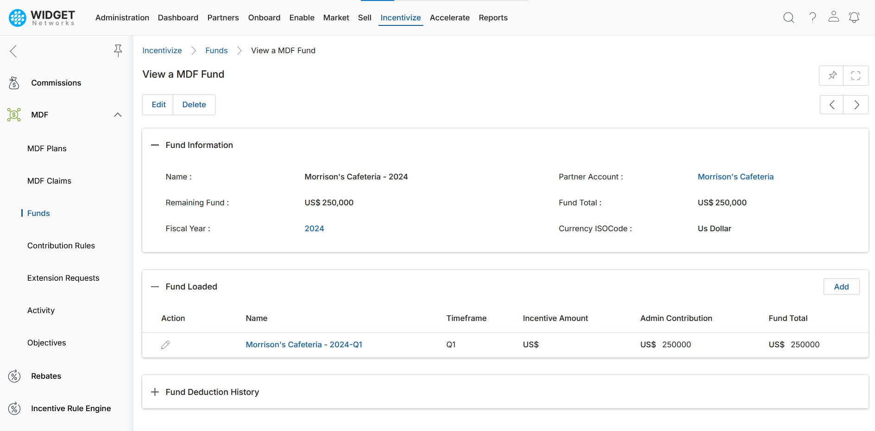This screenshot has height=431, width=875.
Task: Toggle fullscreen view icon
Action: (x=856, y=75)
